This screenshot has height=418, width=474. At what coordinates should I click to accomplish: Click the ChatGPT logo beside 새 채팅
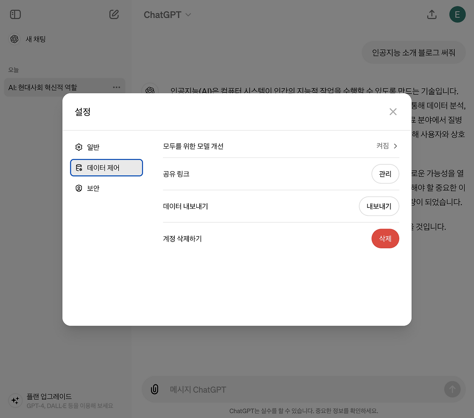(14, 39)
